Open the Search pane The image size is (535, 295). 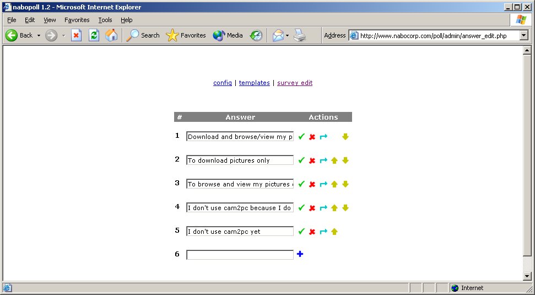(x=143, y=35)
